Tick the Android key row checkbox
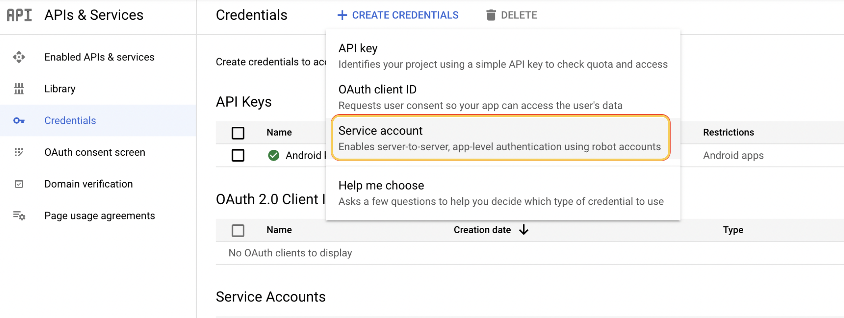Image resolution: width=844 pixels, height=318 pixels. 238,155
